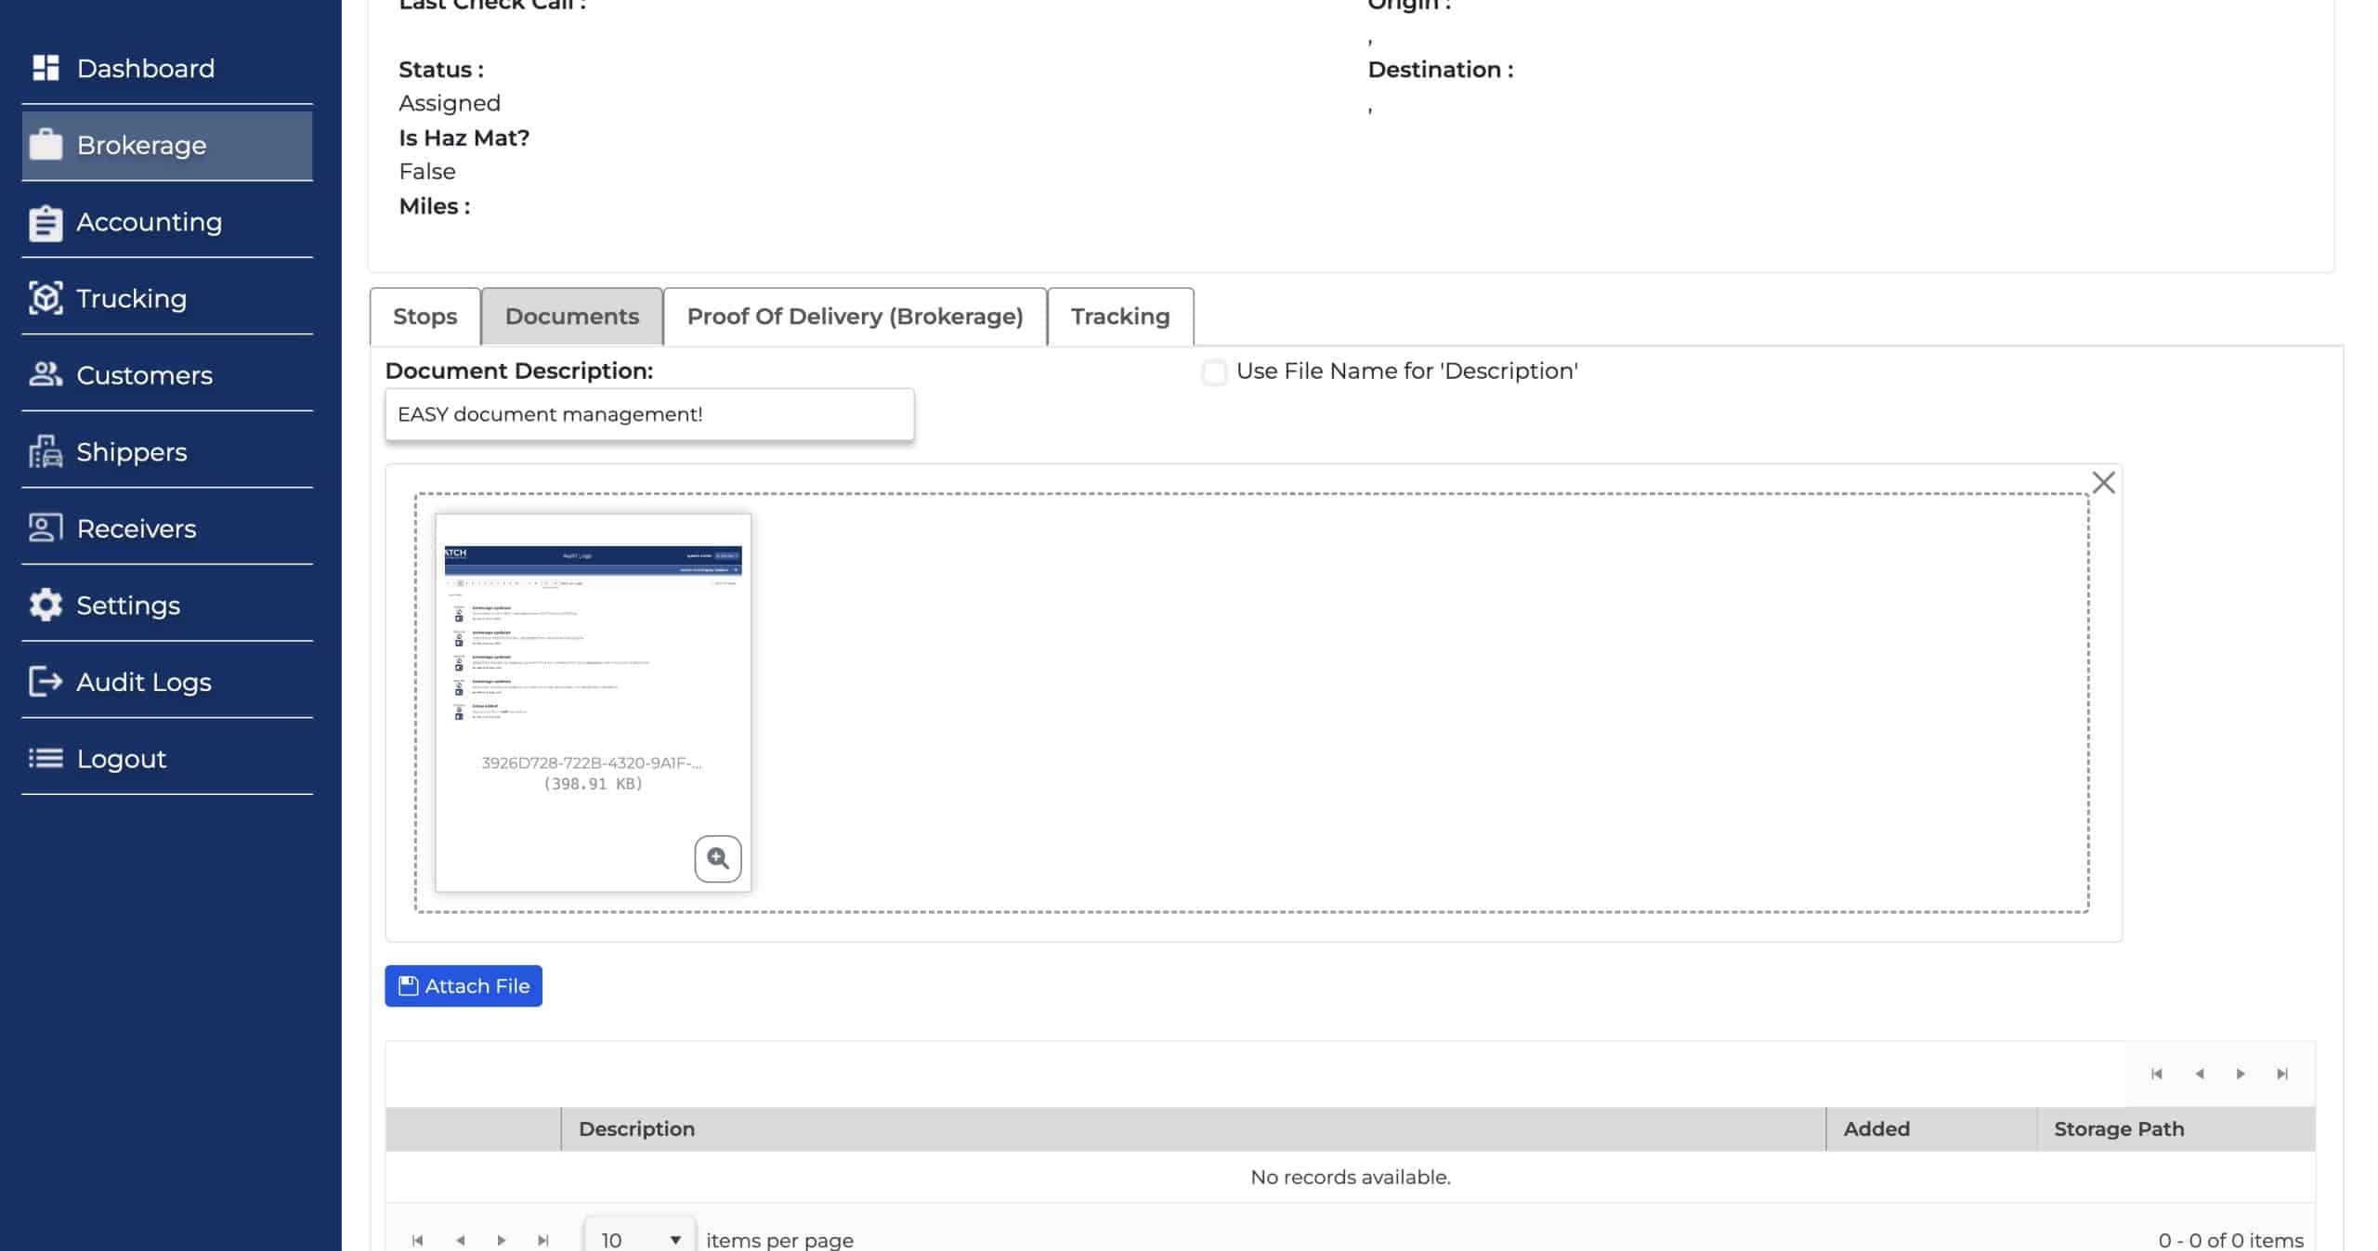The height and width of the screenshot is (1251, 2378).
Task: Click the Brokerage briefcase icon
Action: (46, 145)
